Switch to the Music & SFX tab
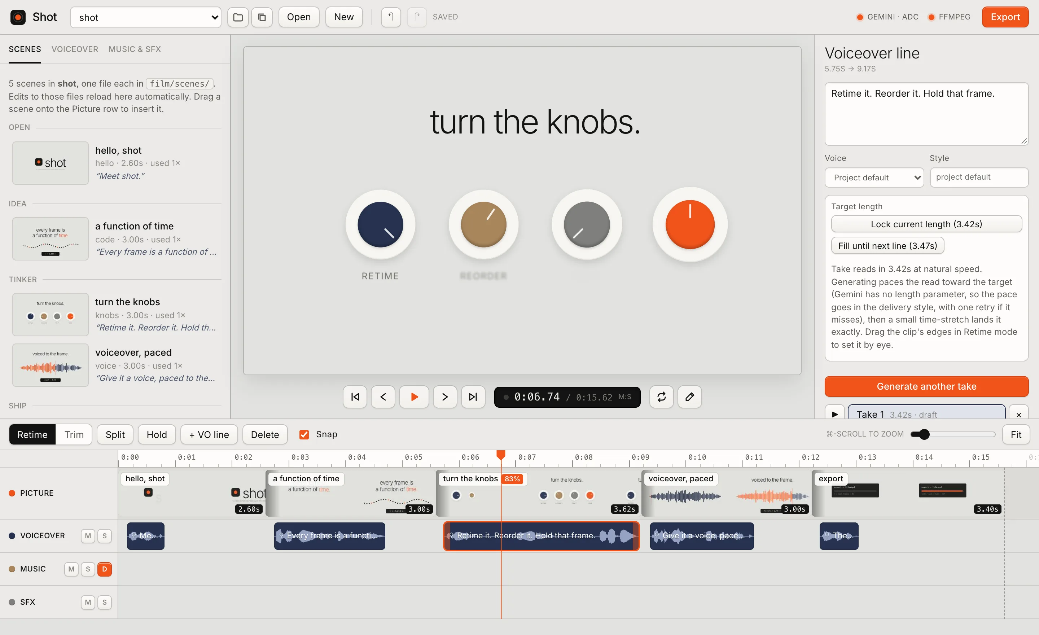The width and height of the screenshot is (1039, 635). tap(135, 49)
